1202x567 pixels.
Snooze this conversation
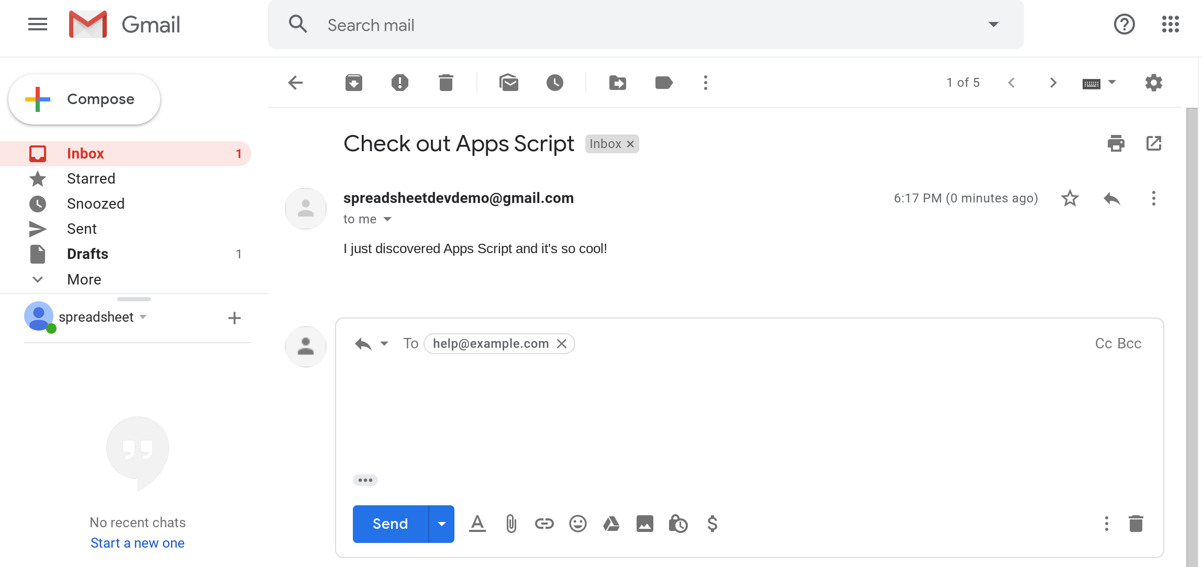pyautogui.click(x=555, y=83)
